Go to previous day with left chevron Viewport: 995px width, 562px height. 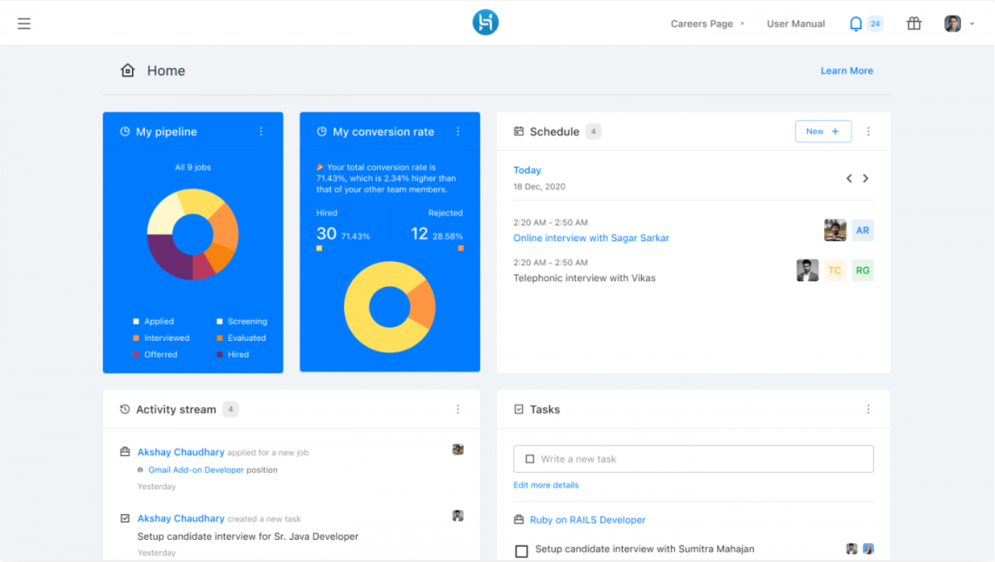point(849,178)
